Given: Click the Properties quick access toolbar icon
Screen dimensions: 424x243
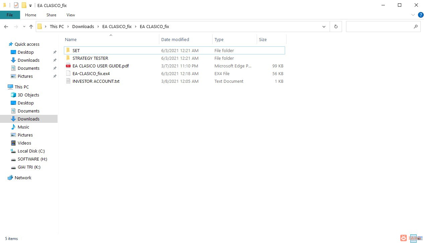Looking at the screenshot, I should [x=16, y=5].
